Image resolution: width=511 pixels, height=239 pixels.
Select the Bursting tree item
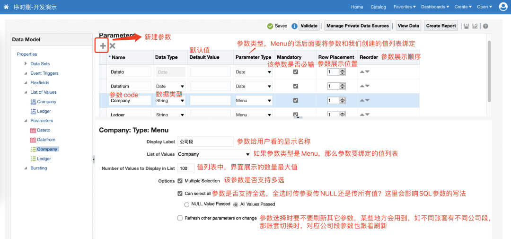[39, 168]
